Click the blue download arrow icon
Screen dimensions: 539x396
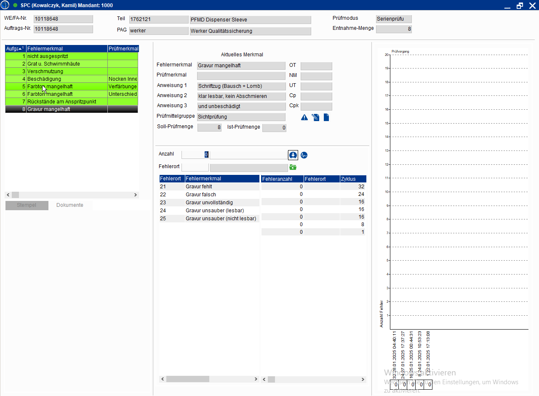[293, 155]
